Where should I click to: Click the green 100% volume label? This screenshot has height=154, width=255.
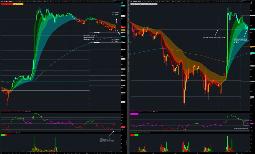point(3,135)
